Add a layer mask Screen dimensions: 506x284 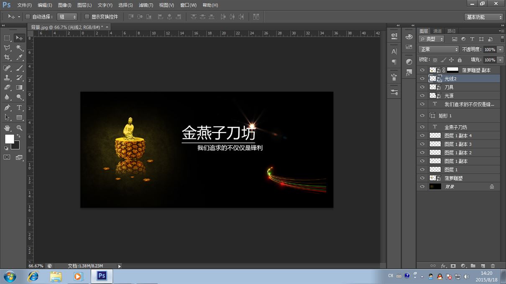(x=453, y=266)
